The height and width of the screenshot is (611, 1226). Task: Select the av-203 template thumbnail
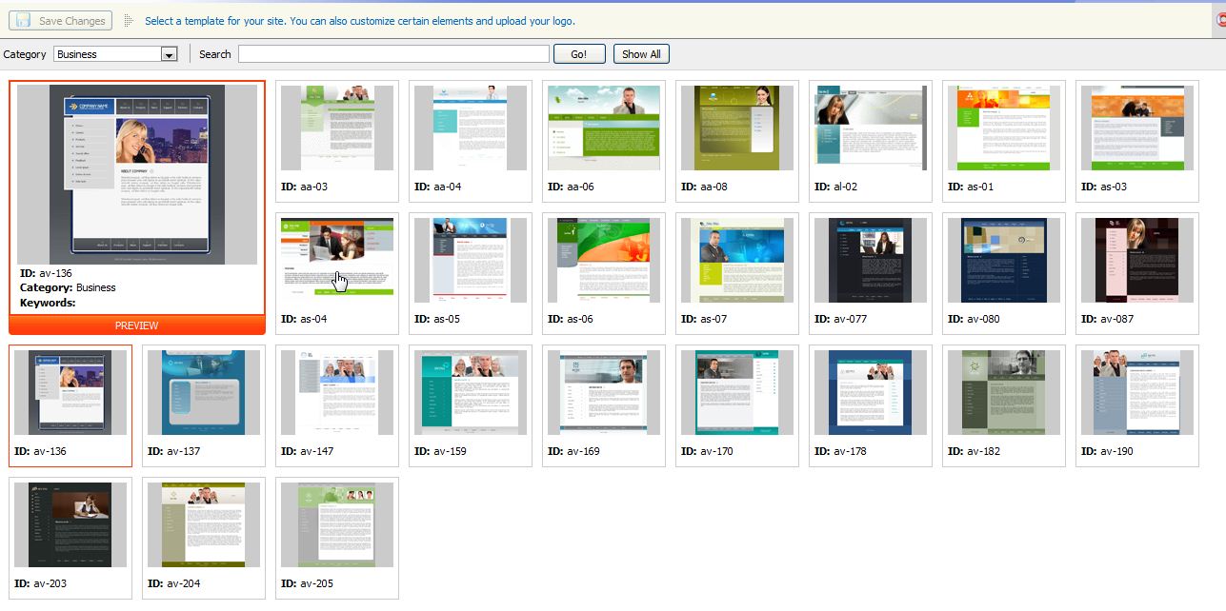(x=70, y=525)
